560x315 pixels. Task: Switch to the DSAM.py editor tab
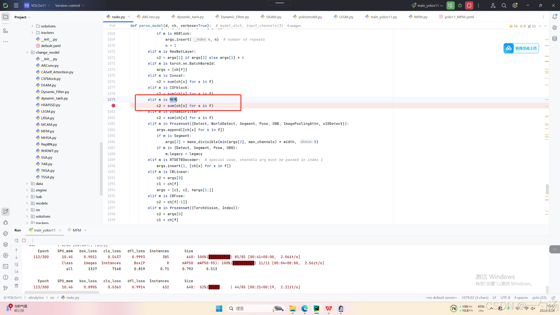coord(273,17)
